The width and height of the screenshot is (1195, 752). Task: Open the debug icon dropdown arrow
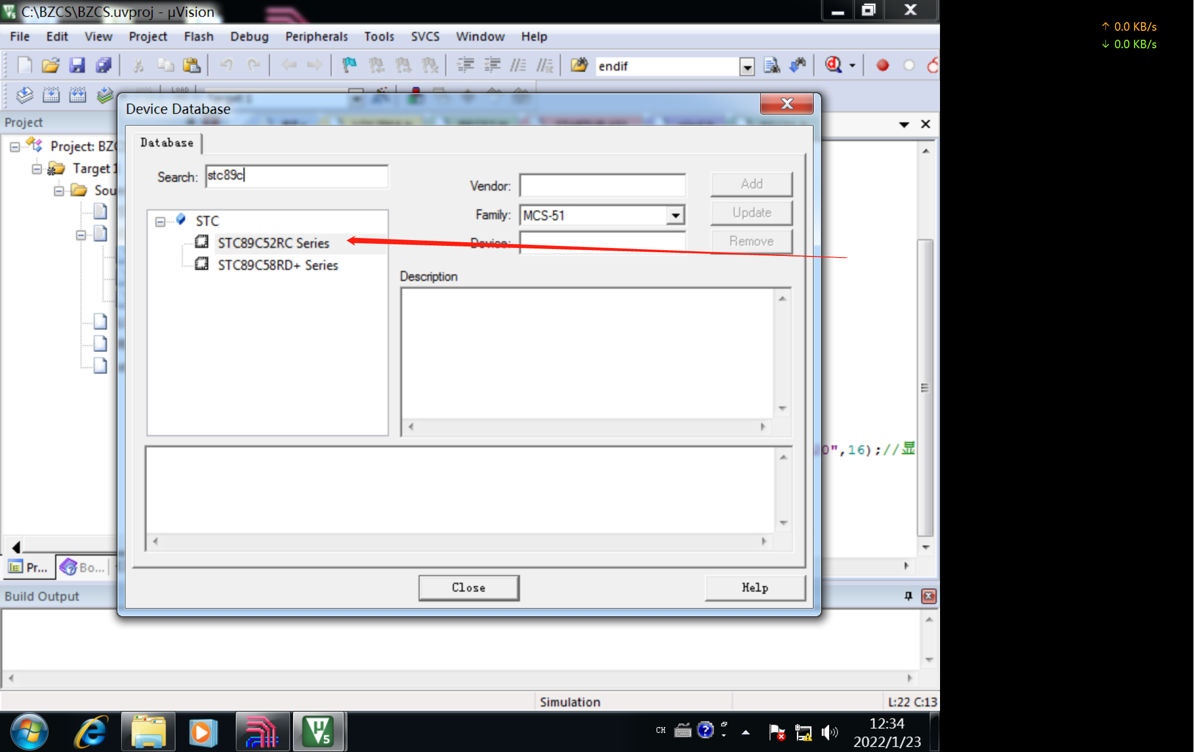pos(853,66)
